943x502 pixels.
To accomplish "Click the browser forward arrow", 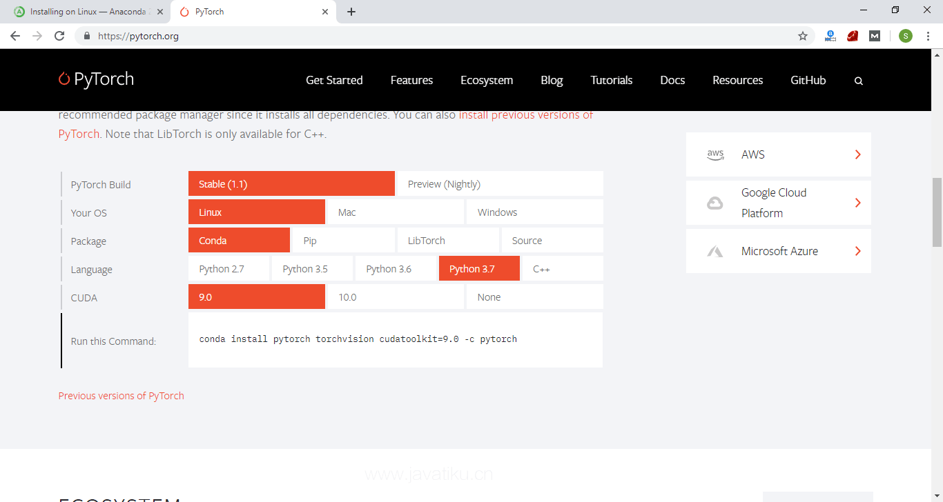I will pyautogui.click(x=37, y=36).
